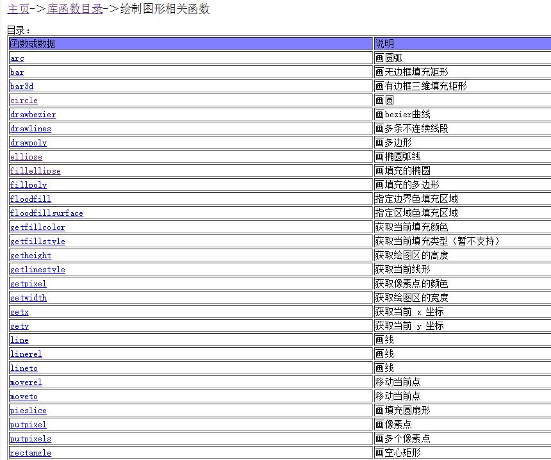Open the arc function link
This screenshot has width=551, height=460.
17,58
